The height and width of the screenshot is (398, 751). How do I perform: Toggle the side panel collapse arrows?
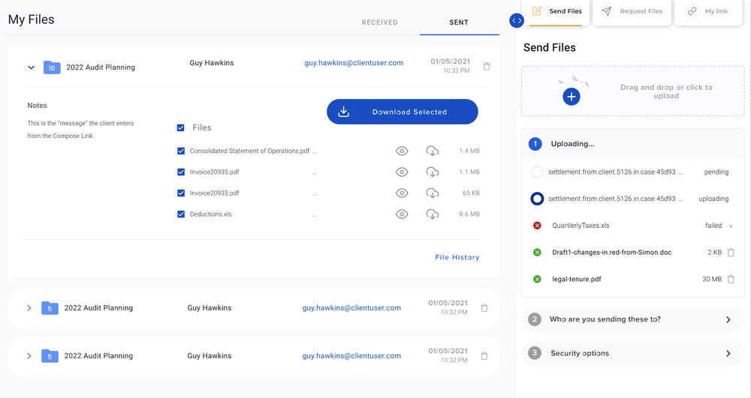[517, 21]
